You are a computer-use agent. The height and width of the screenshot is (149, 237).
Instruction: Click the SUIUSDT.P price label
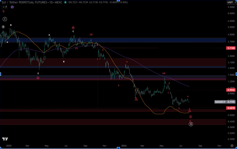pyautogui.click(x=220, y=102)
